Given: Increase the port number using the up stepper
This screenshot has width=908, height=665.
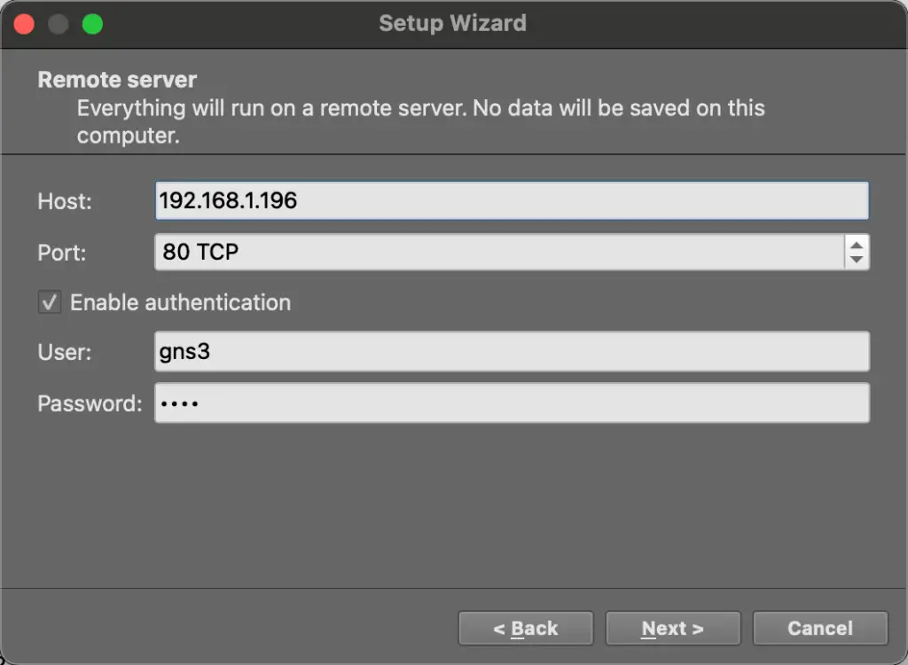Looking at the screenshot, I should pyautogui.click(x=857, y=246).
